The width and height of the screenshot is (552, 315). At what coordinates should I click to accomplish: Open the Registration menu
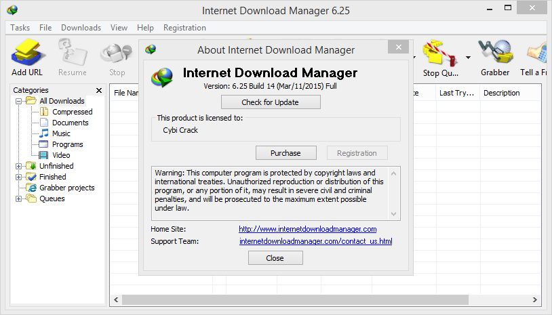[x=184, y=28]
